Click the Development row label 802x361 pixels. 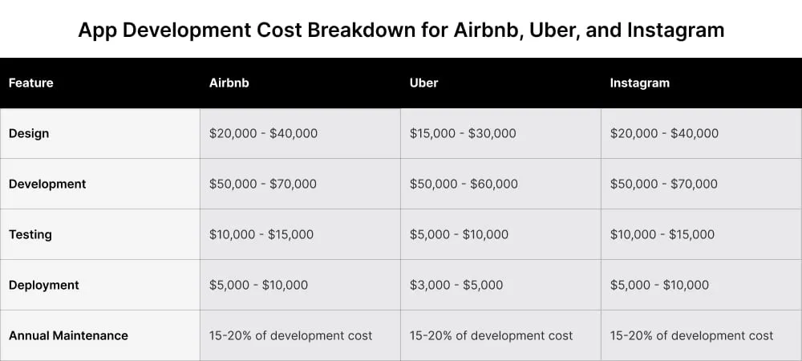click(47, 184)
